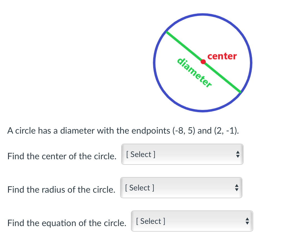Screen dimensions: 288x250
Task: Click the Find the center of the circle prompt
Action: [x=62, y=156]
